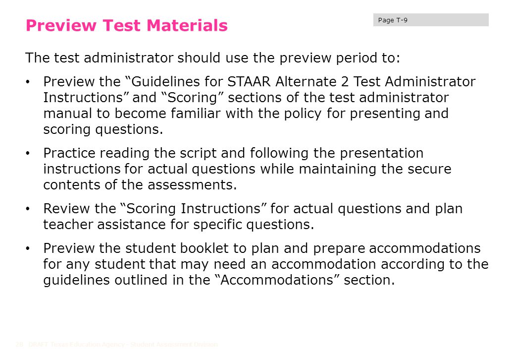Click the fourth bullet point marker

point(28,248)
